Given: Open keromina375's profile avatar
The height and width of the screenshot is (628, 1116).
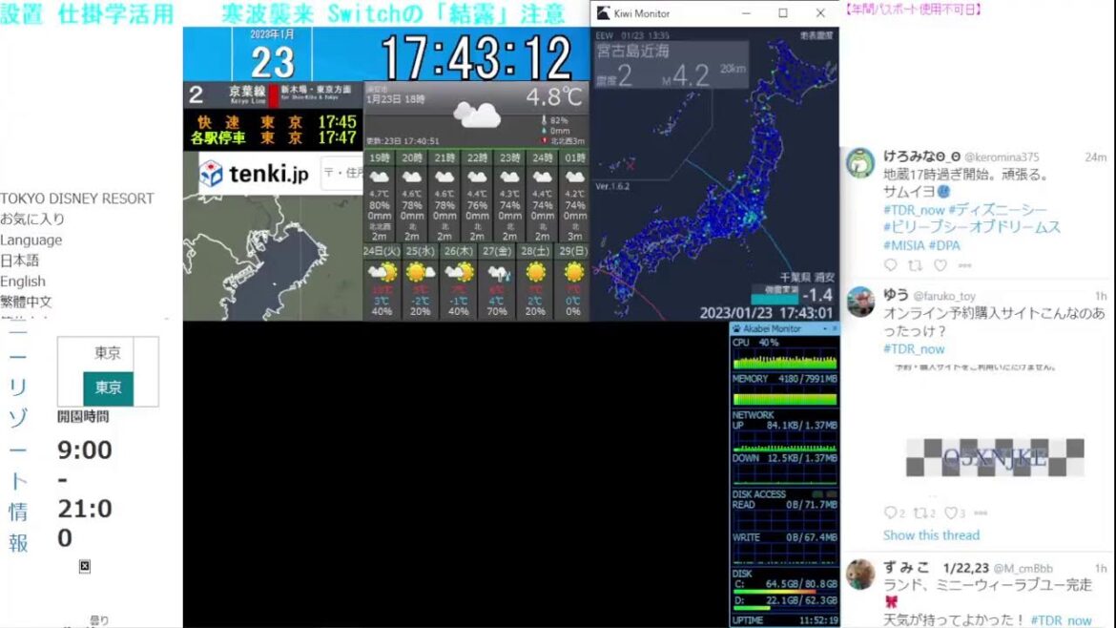Looking at the screenshot, I should 860,162.
